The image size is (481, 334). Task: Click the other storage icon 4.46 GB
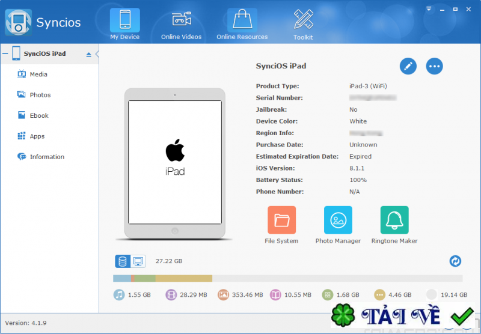[379, 295]
